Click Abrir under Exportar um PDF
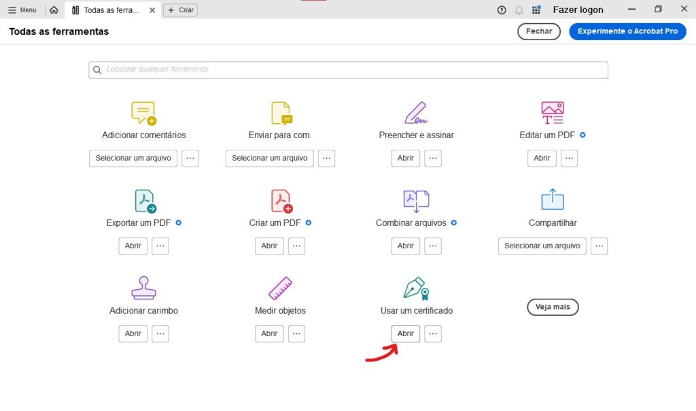 [133, 246]
